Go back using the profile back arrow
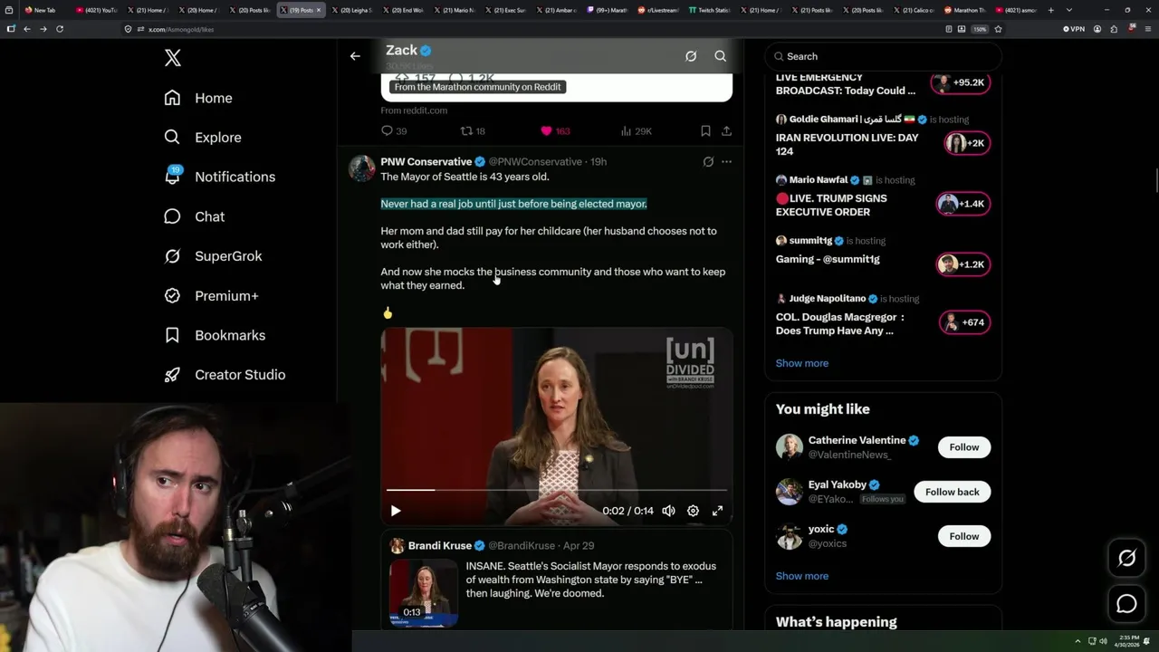The image size is (1159, 652). pyautogui.click(x=355, y=56)
